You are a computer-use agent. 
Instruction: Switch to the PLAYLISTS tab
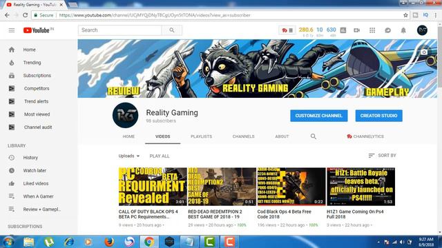[201, 136]
